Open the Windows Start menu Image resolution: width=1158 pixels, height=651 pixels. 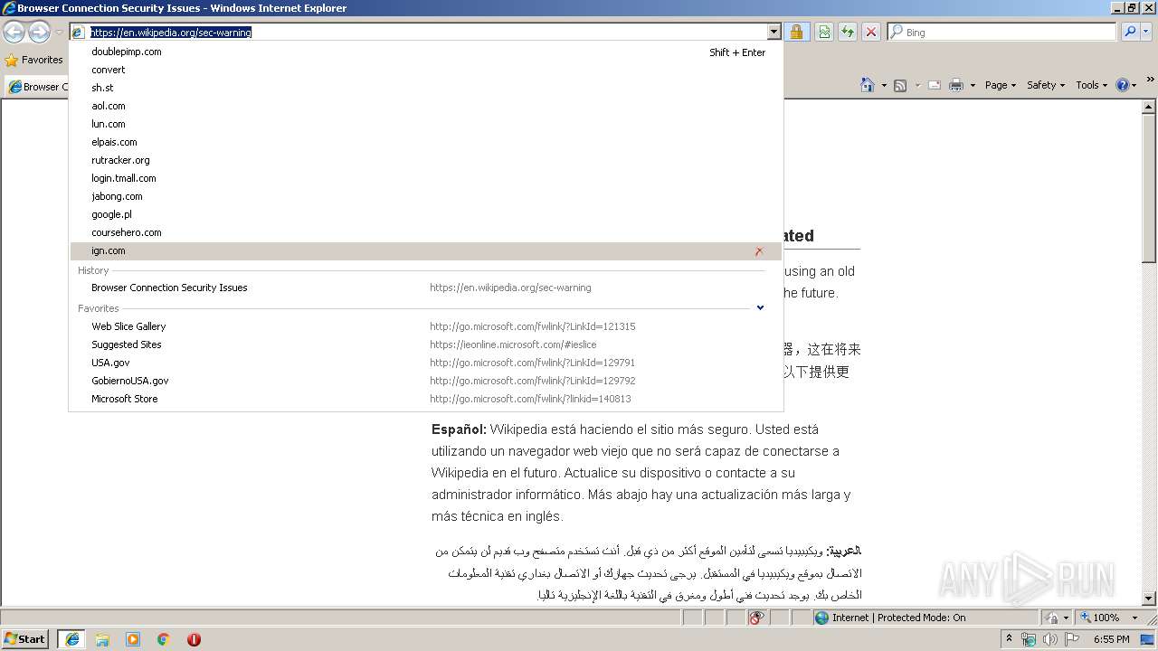[x=25, y=638]
